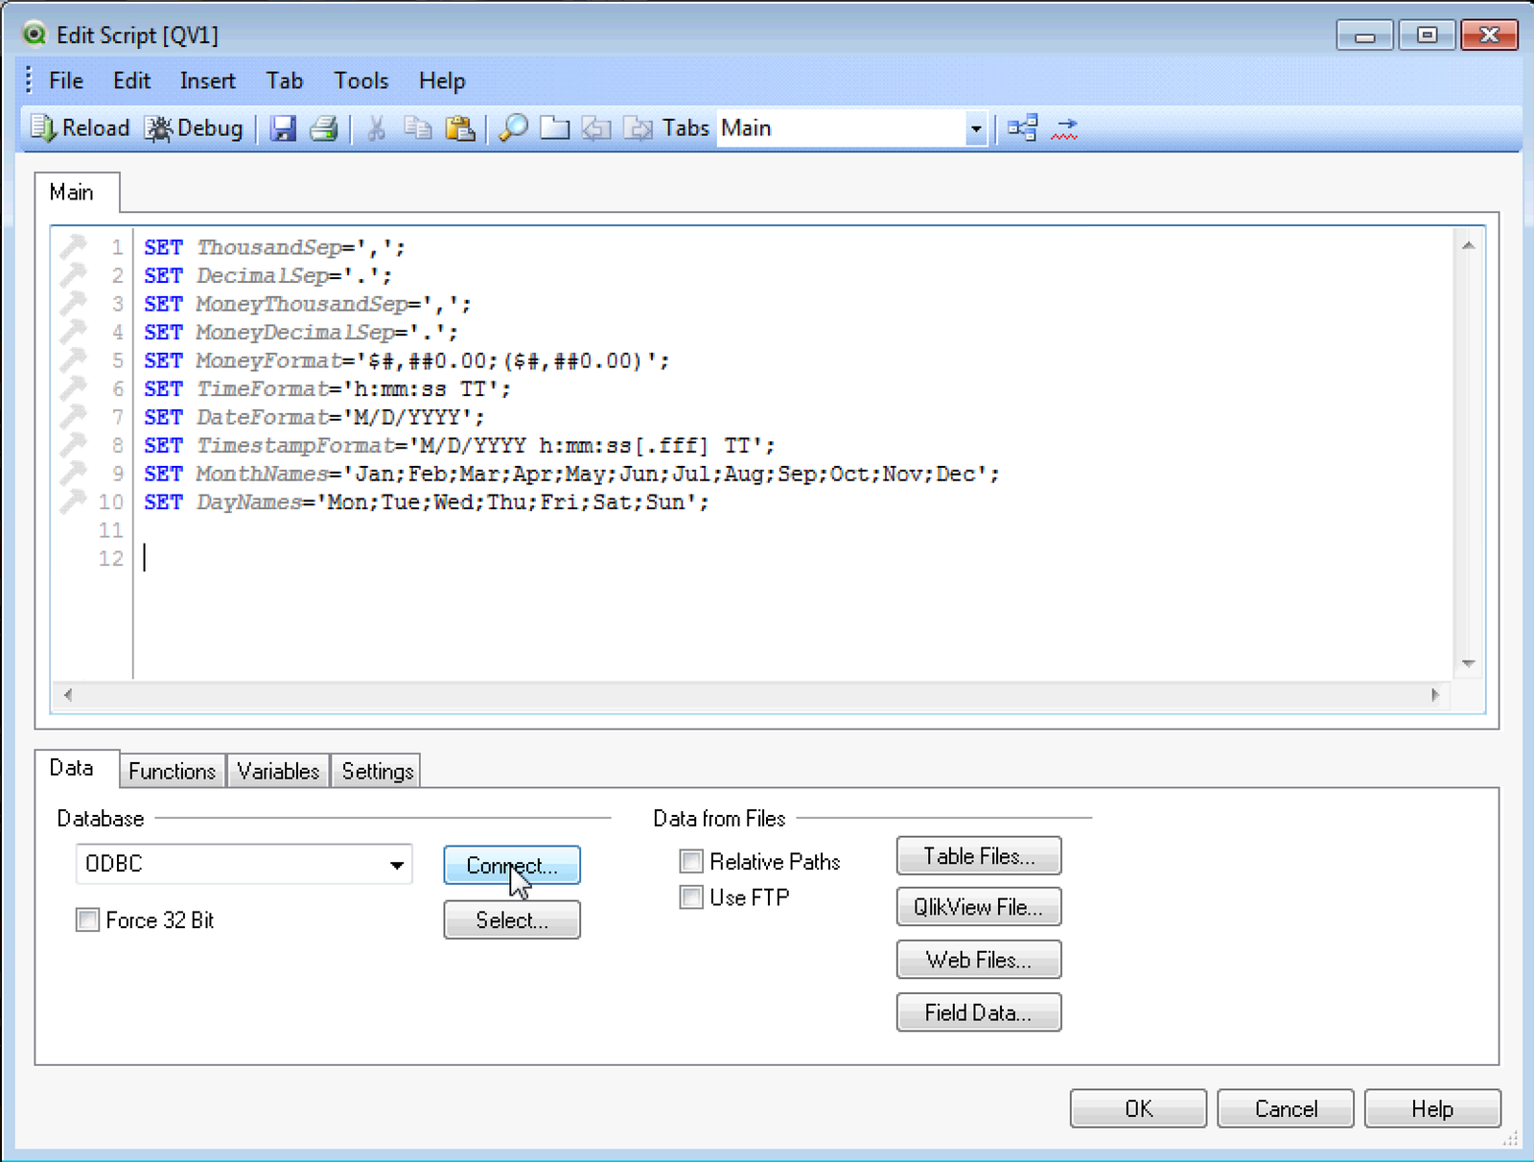Image resolution: width=1534 pixels, height=1162 pixels.
Task: Click the Add Tab icon
Action: tap(555, 128)
